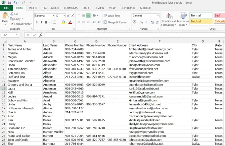
Task: Open Conditional Formatting menu
Action: (168, 19)
